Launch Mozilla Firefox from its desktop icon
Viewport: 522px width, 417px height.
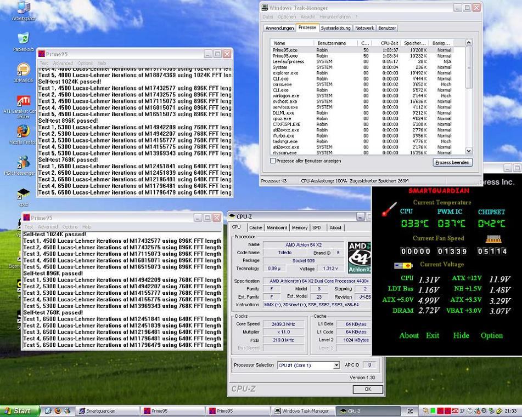[23, 131]
